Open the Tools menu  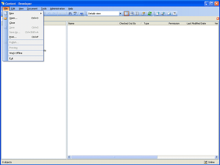44,9
